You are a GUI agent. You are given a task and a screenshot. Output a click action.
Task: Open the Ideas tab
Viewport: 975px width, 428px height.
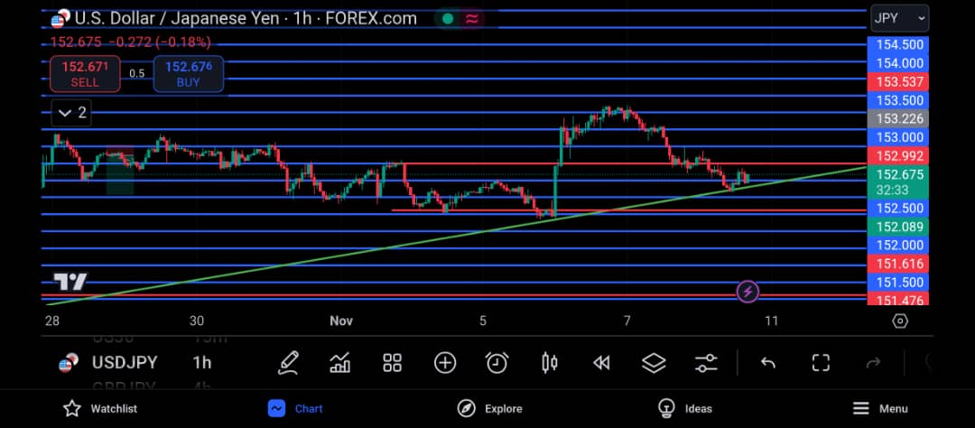684,409
